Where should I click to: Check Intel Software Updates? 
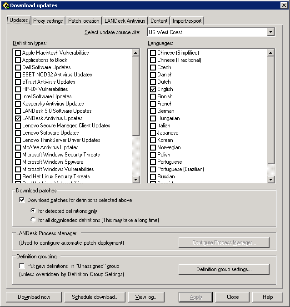pos(18,96)
